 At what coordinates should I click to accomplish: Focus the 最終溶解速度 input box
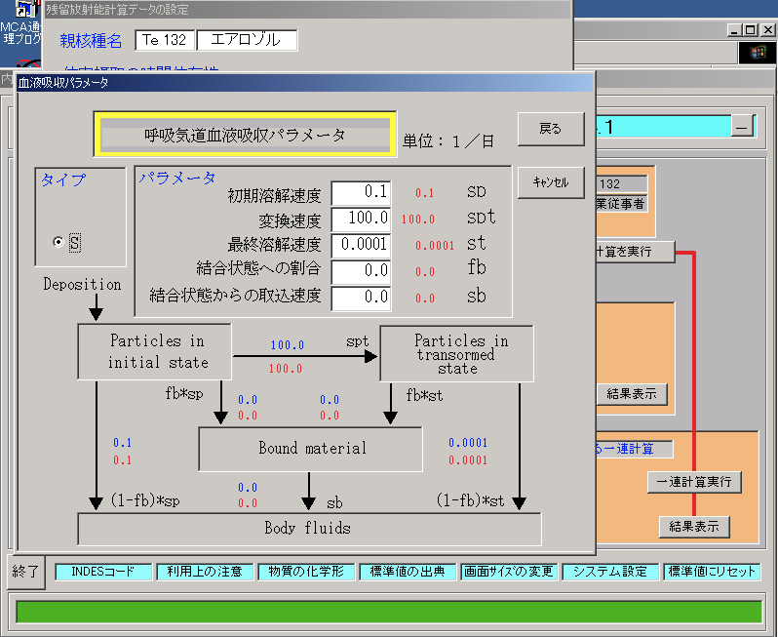coord(361,245)
